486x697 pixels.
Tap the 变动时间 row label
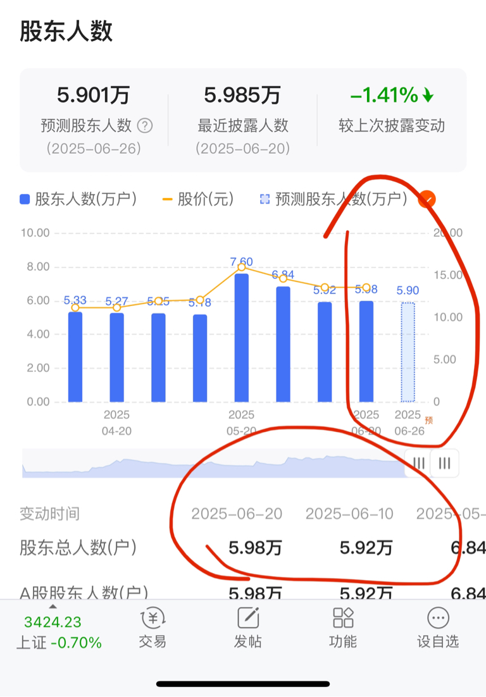49,514
